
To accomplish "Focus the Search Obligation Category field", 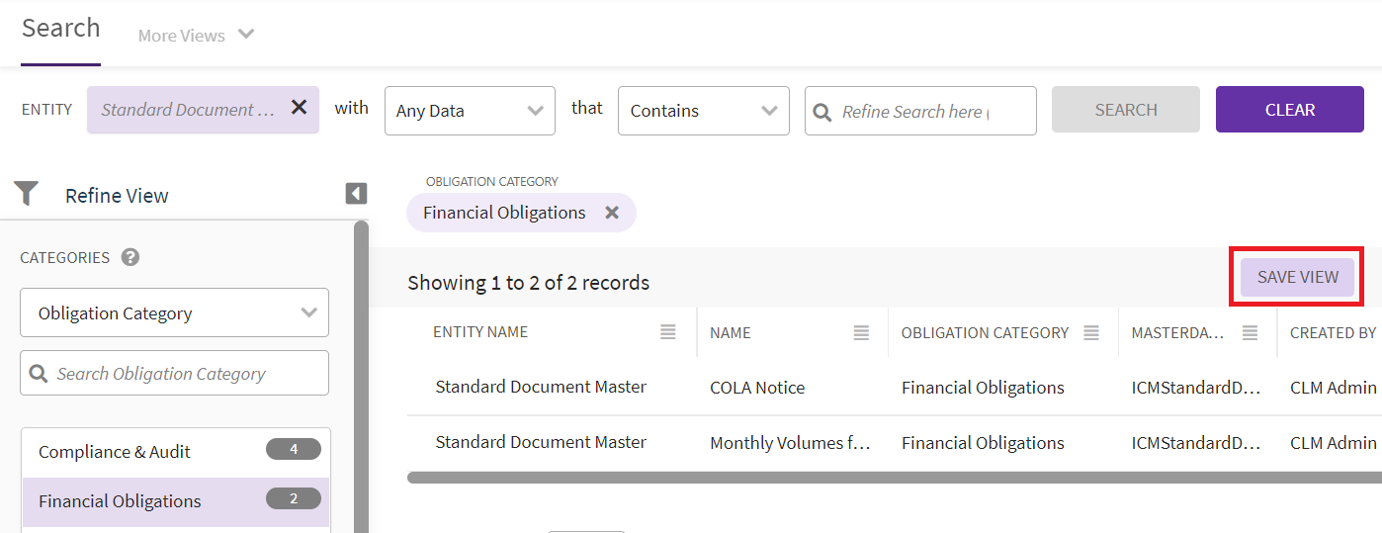I will pos(174,374).
